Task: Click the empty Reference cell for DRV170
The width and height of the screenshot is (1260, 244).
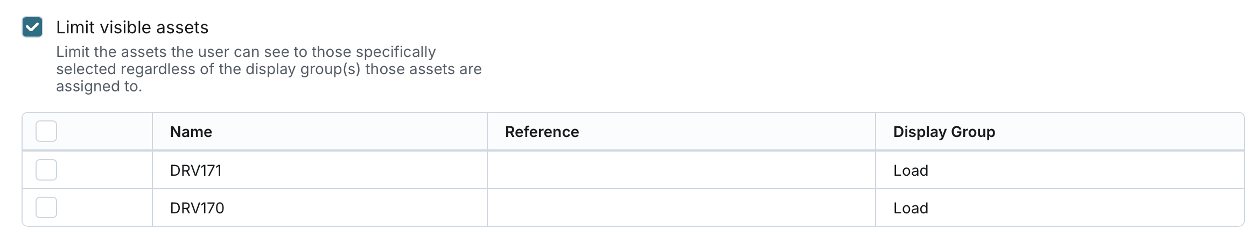Action: click(681, 208)
